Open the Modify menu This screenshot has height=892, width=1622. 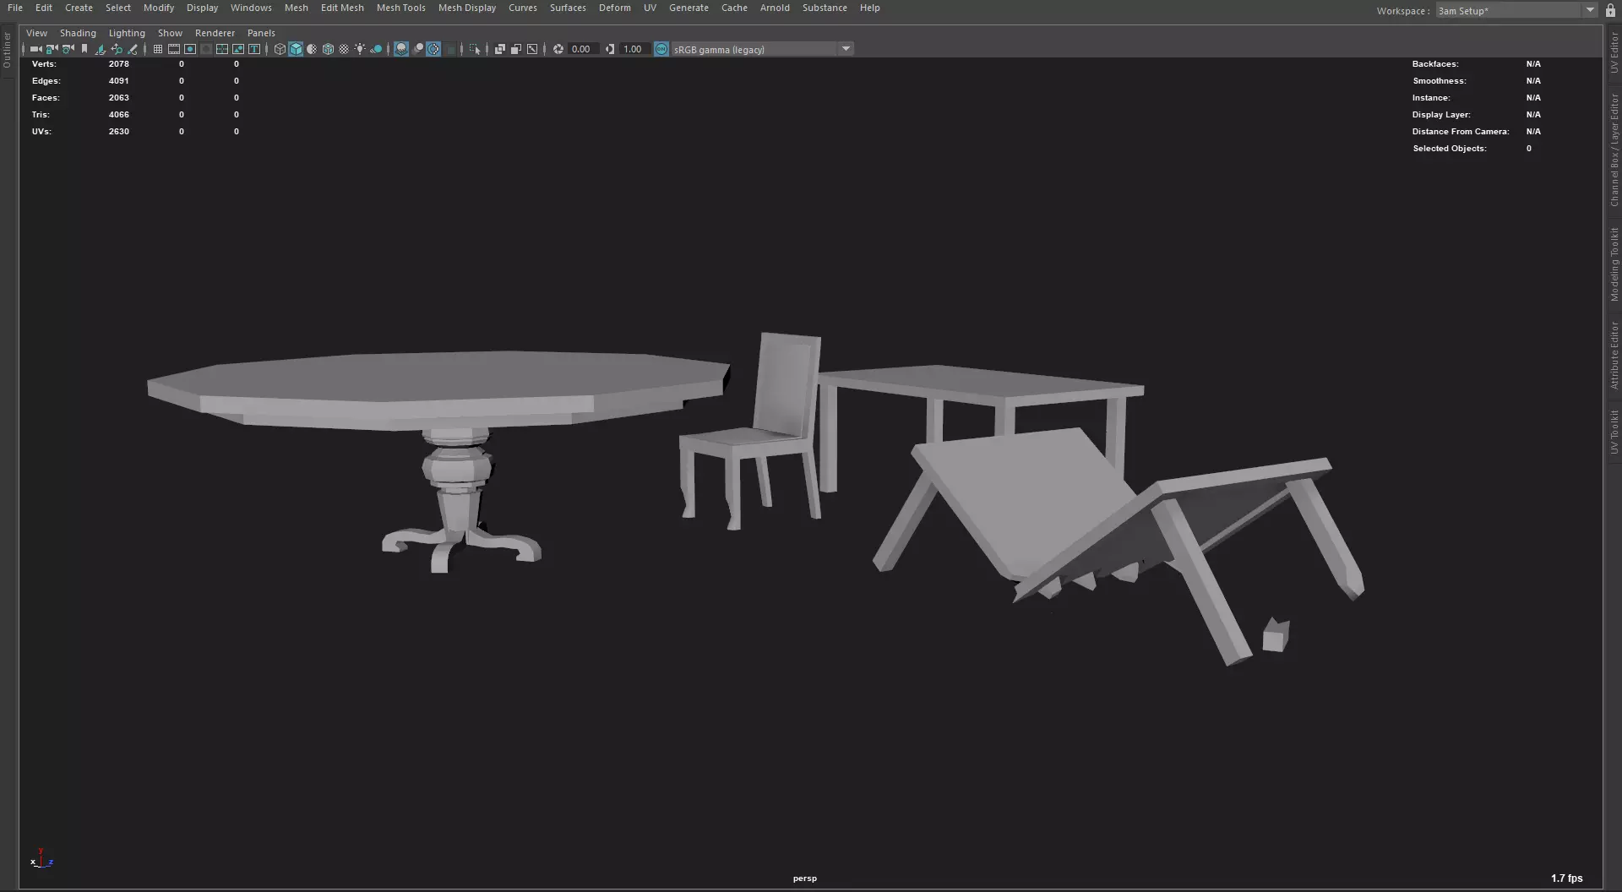pyautogui.click(x=159, y=8)
